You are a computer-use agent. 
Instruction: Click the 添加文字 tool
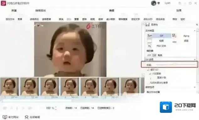135,19
